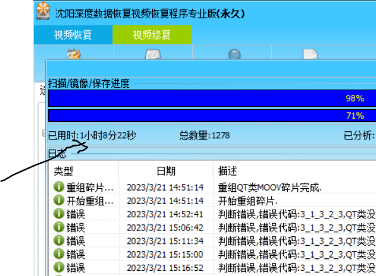Screen dimensions: 376x276
Task: Click the 总数量:1278 status field
Action: coord(204,135)
